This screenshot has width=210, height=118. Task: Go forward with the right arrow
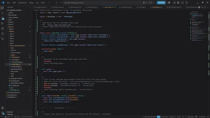61,2
